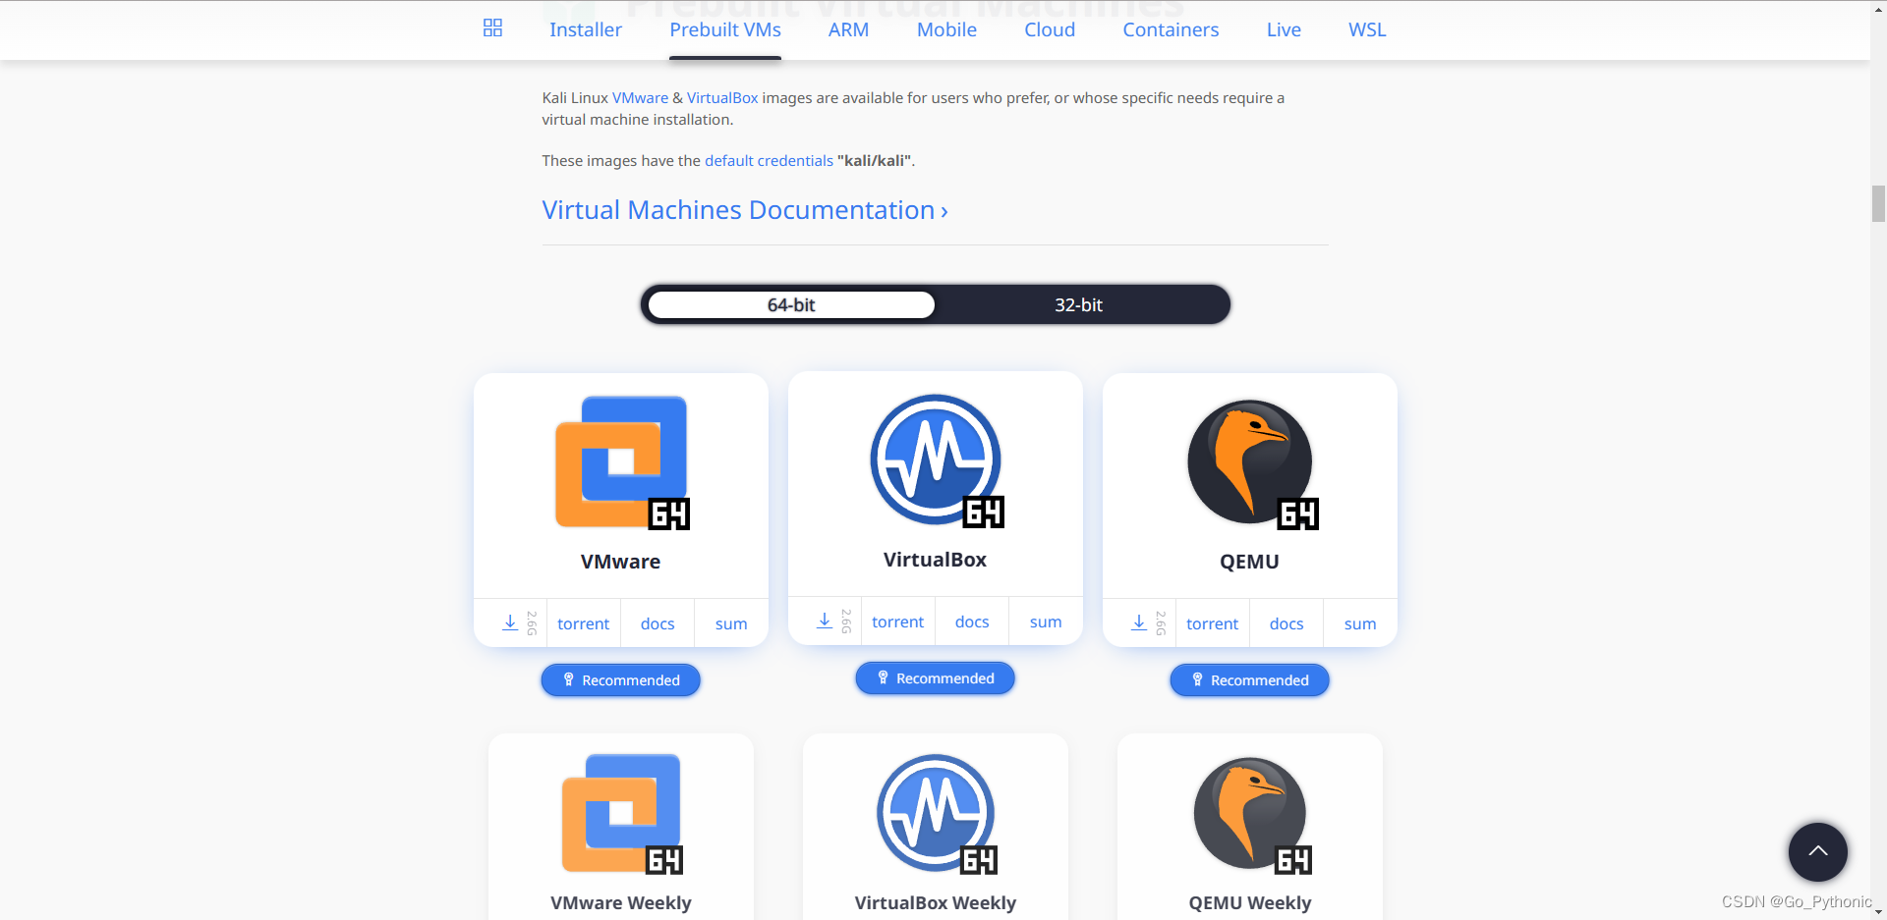
Task: Open the VirtualBox torrent link
Action: (x=898, y=622)
